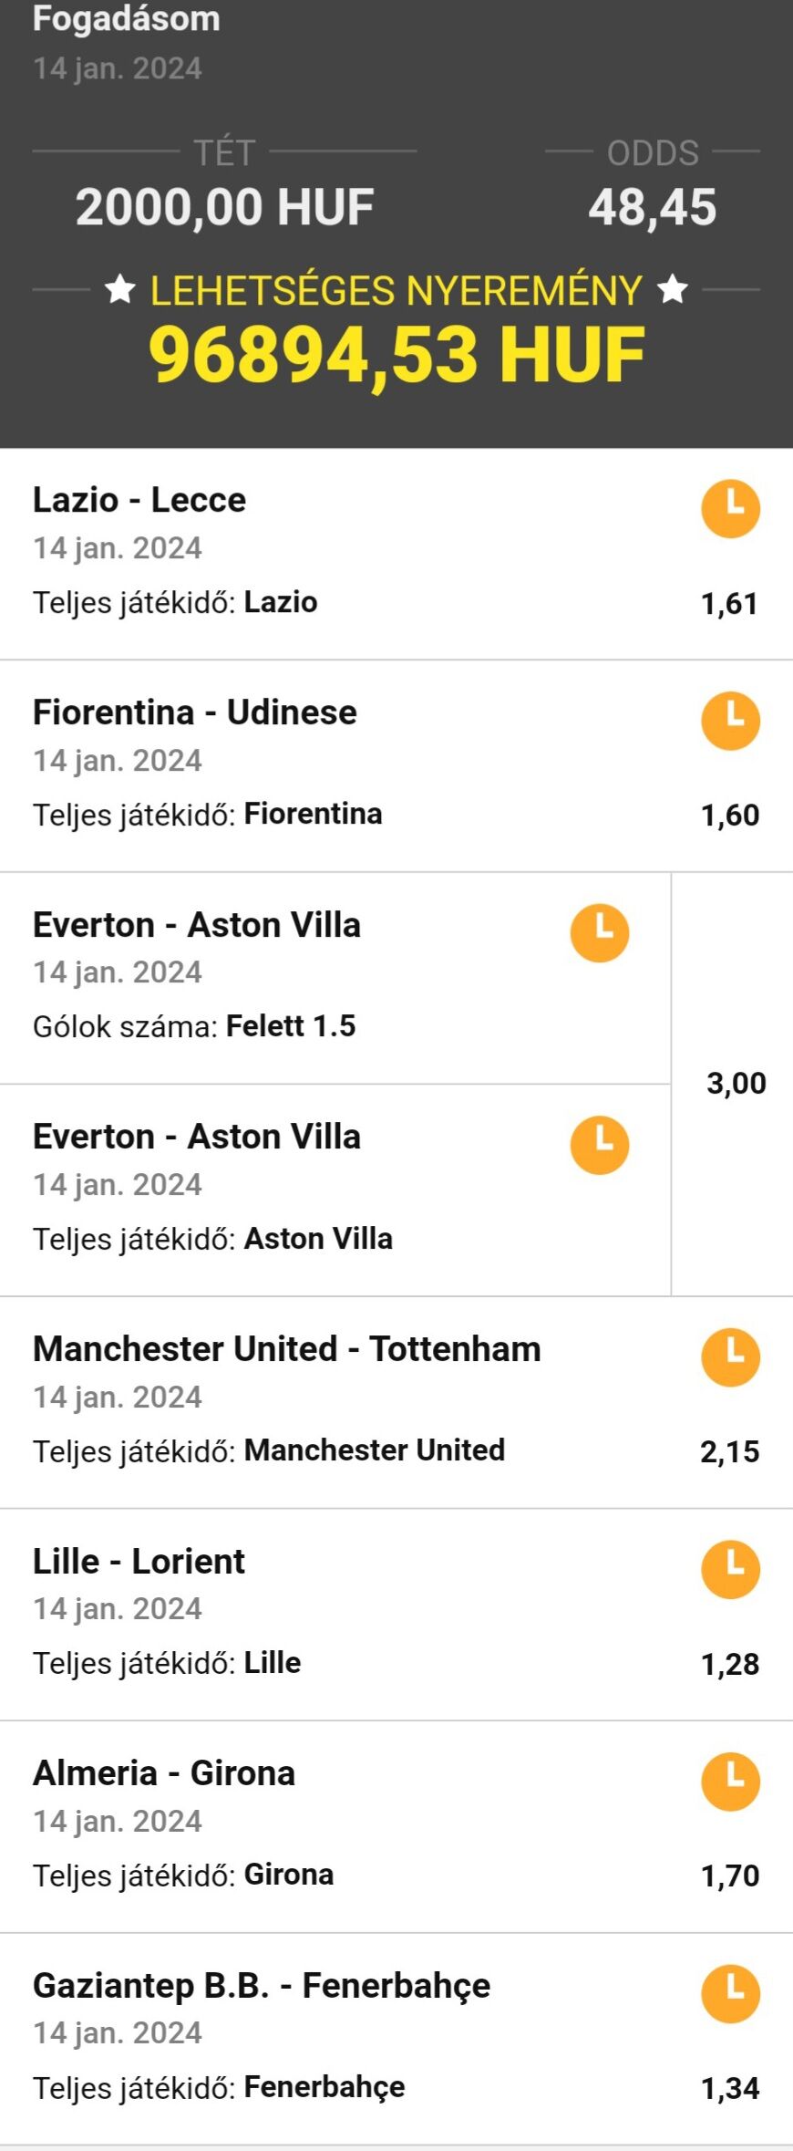Click the pending clock icon for Fiorentina - Udinese
793x2151 pixels.
(730, 721)
